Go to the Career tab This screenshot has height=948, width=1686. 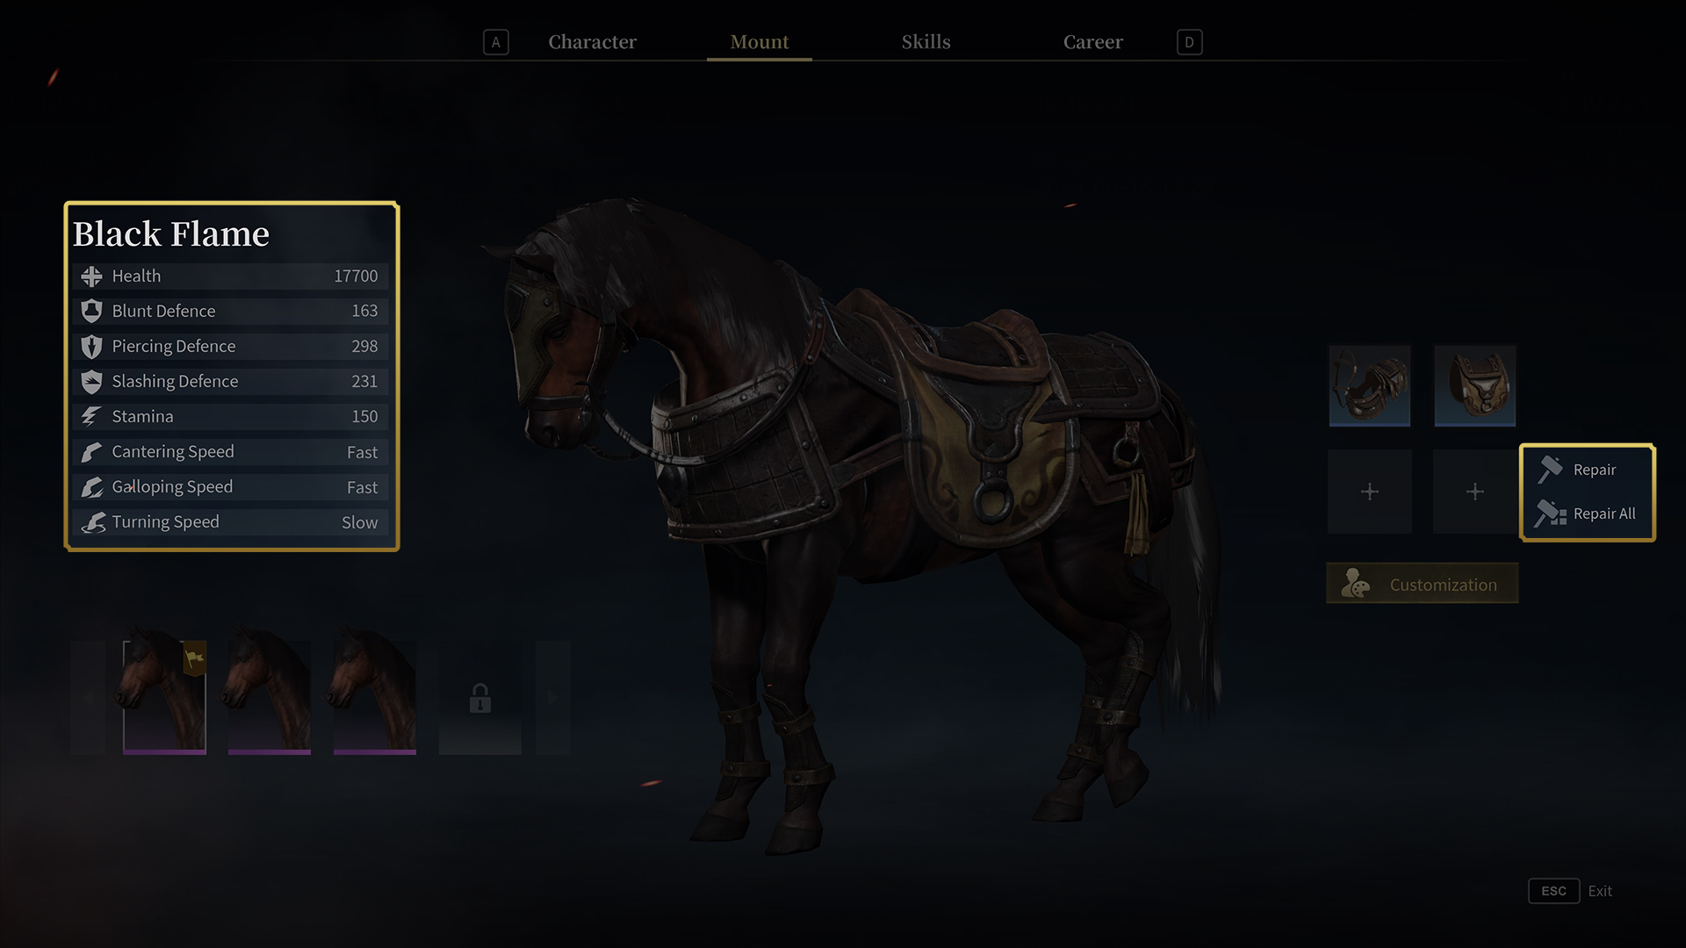1092,42
